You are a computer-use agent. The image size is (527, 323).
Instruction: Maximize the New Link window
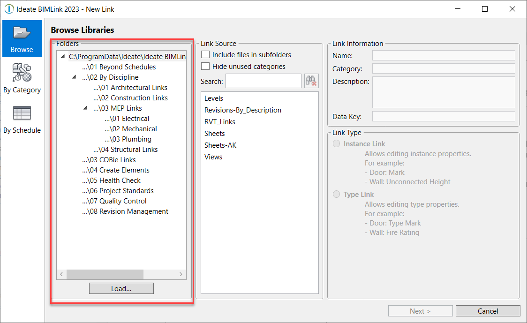[485, 9]
